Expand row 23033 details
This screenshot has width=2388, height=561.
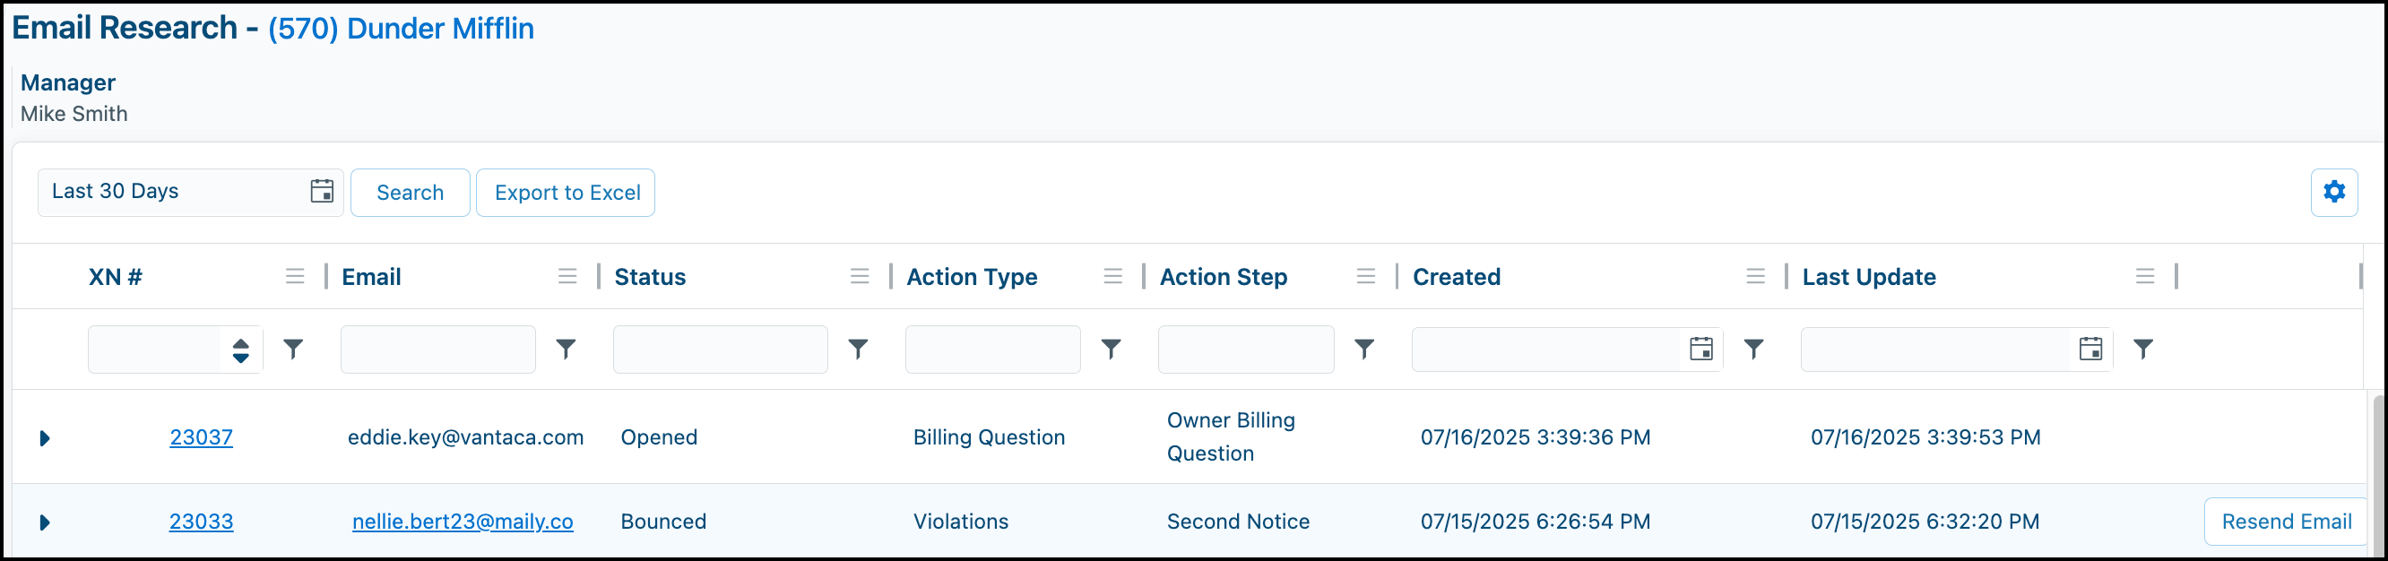(x=44, y=522)
